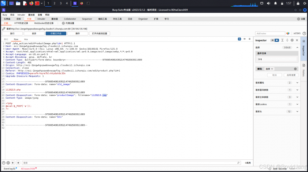The image size is (308, 172).
Task: Open the 对比工具 tab
Action: point(117,19)
